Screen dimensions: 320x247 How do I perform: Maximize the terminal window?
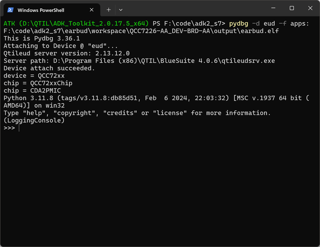tap(292, 8)
